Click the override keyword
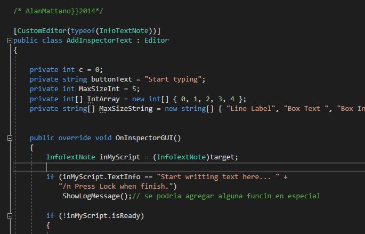This screenshot has height=234, width=365. (75, 138)
